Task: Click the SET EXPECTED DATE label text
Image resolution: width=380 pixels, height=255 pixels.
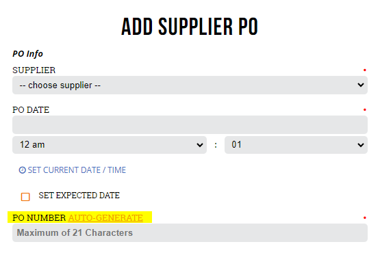Action: tap(79, 196)
